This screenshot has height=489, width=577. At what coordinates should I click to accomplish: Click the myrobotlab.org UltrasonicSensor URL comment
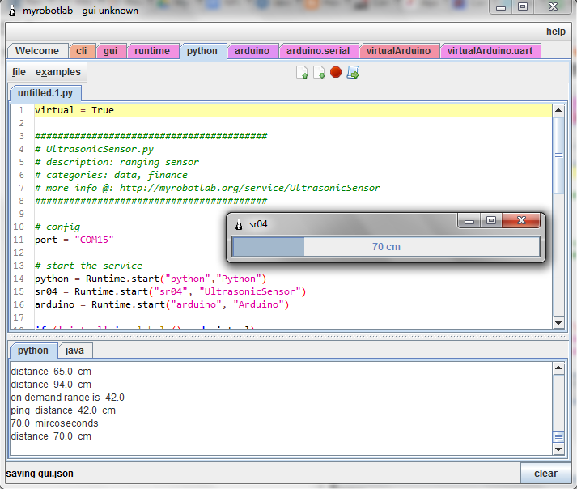coord(207,188)
